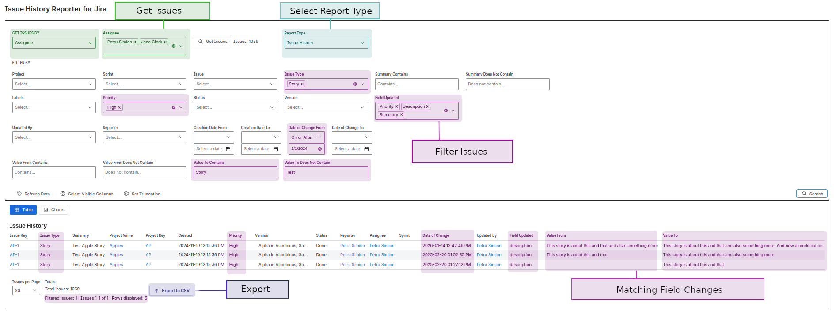Open Set Truncation settings
The width and height of the screenshot is (836, 319).
(142, 194)
